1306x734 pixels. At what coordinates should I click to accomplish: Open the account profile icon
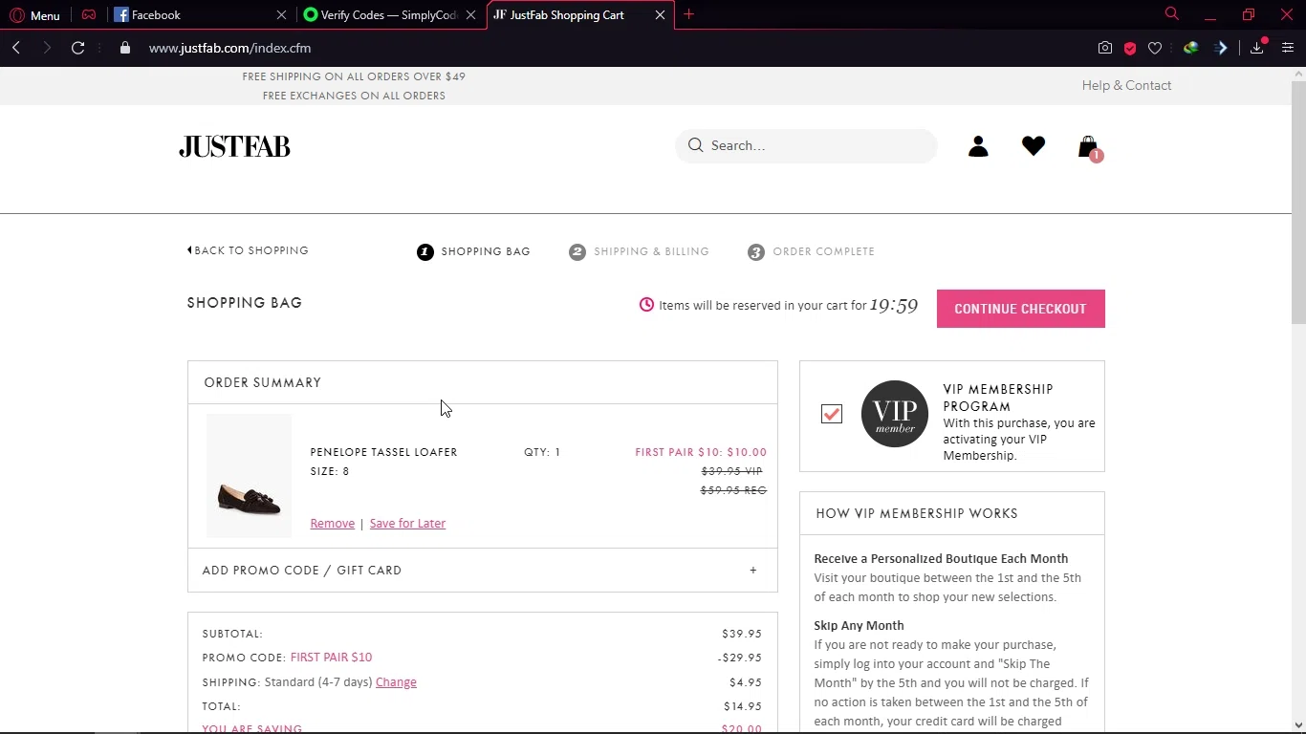click(978, 146)
